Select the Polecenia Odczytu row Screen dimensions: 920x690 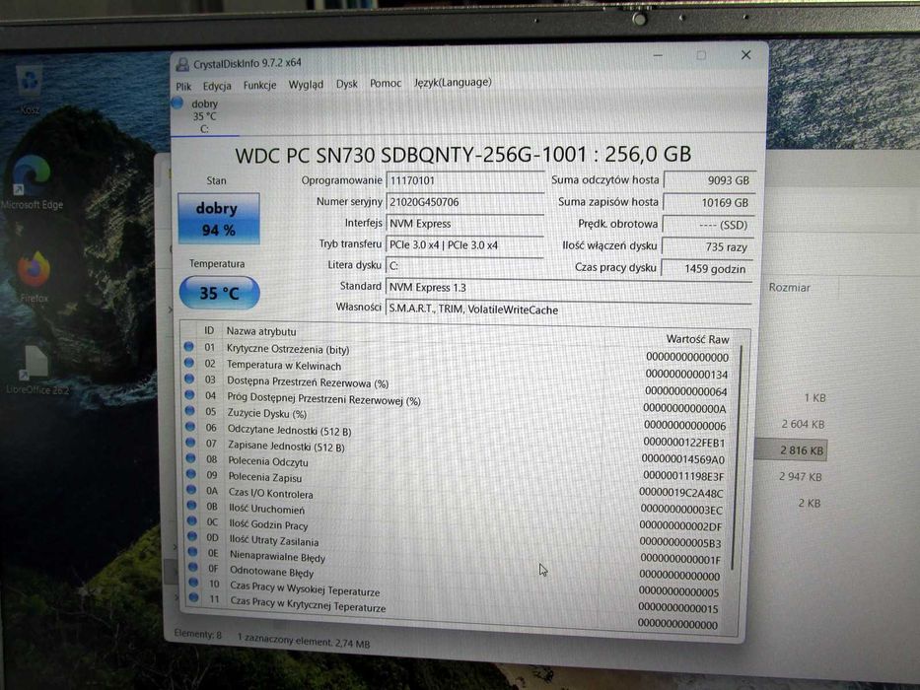click(x=457, y=465)
